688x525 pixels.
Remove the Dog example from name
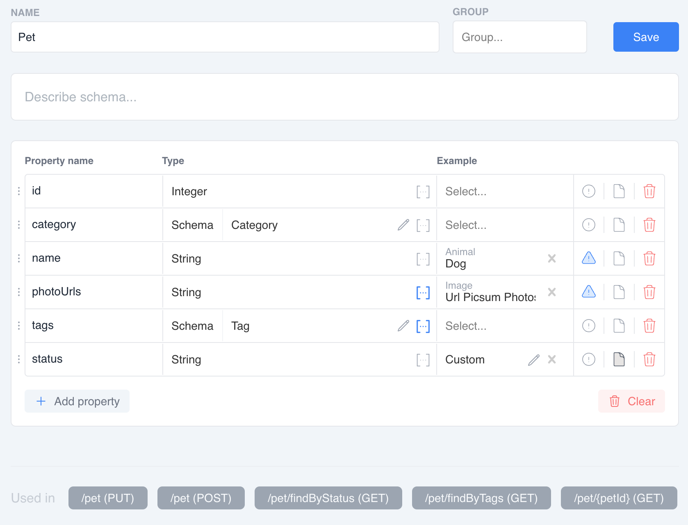coord(552,258)
